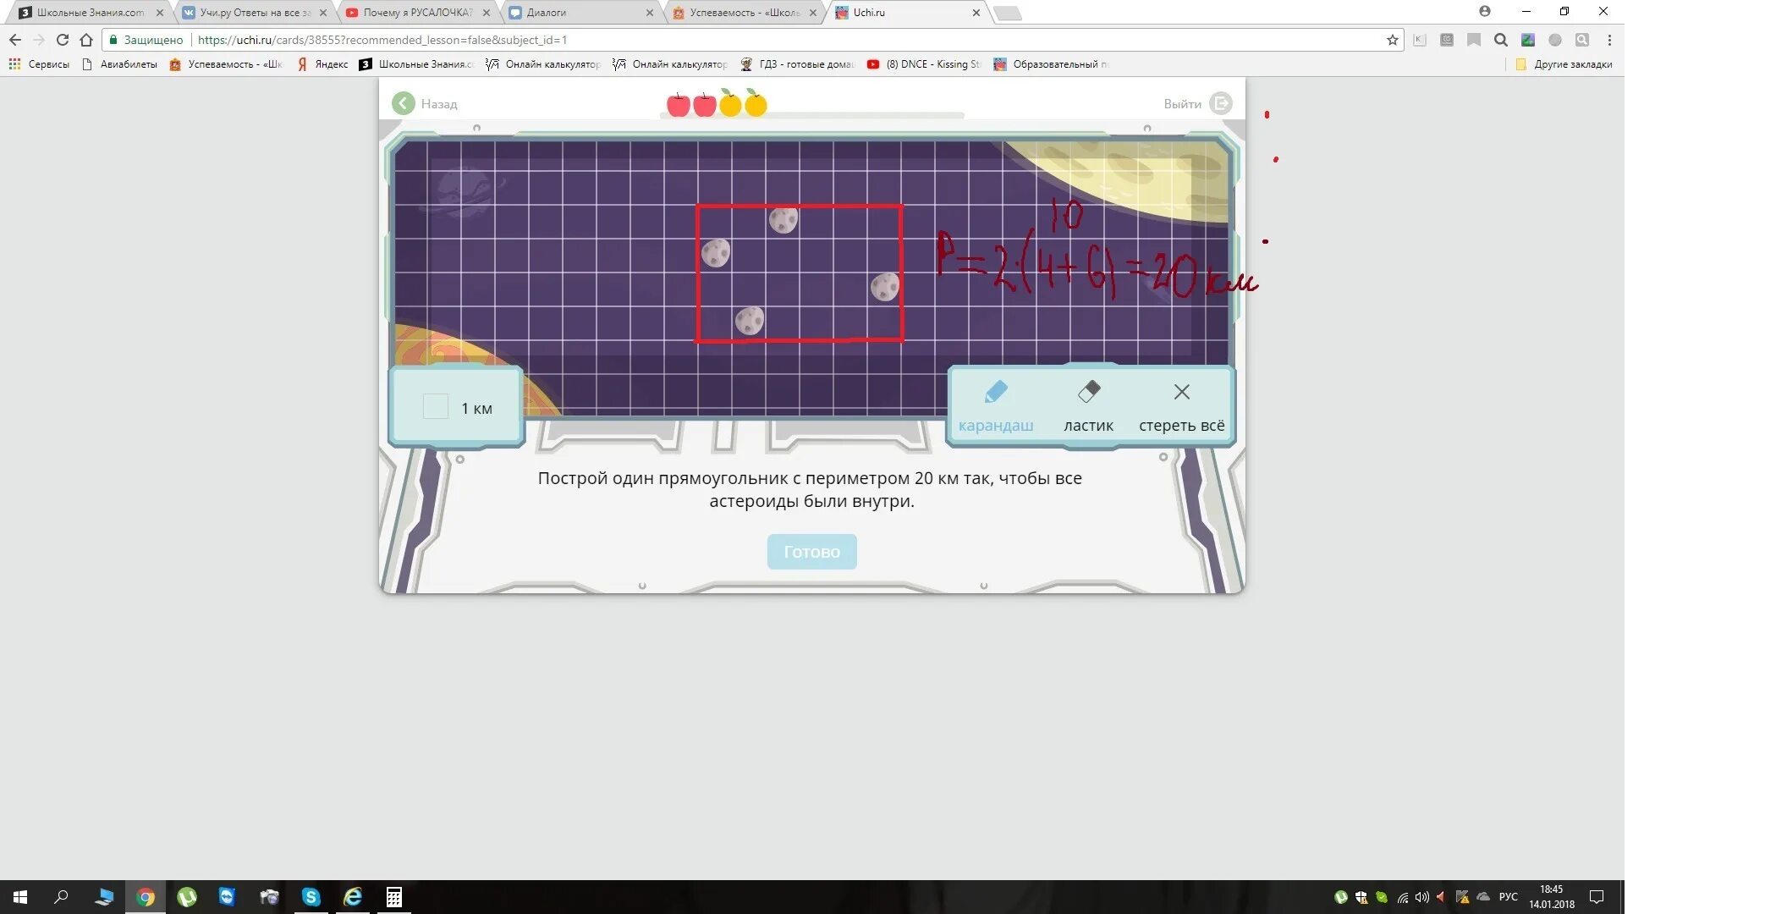Open the Сервисы apps shortcut
1787x914 pixels.
coord(39,64)
